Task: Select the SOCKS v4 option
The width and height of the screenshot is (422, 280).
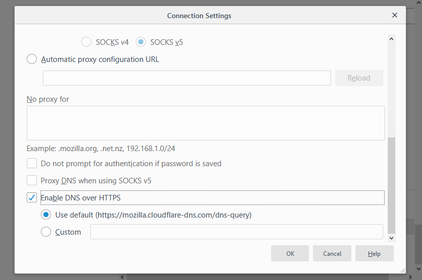Action: click(x=86, y=42)
